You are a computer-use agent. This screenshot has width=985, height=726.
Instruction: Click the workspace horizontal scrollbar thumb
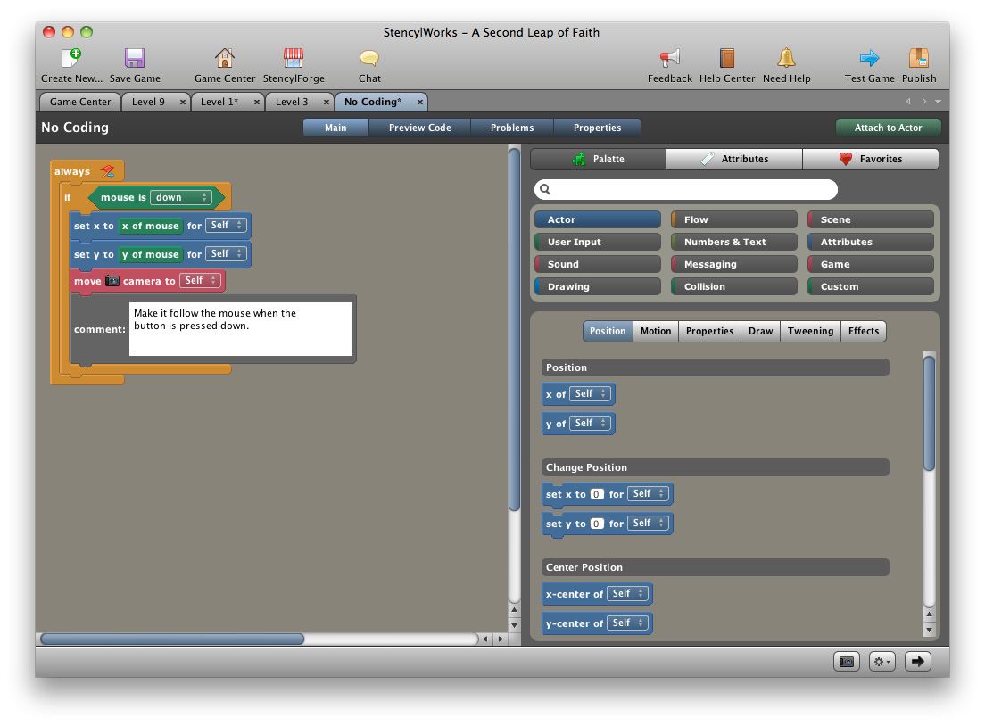tap(172, 639)
